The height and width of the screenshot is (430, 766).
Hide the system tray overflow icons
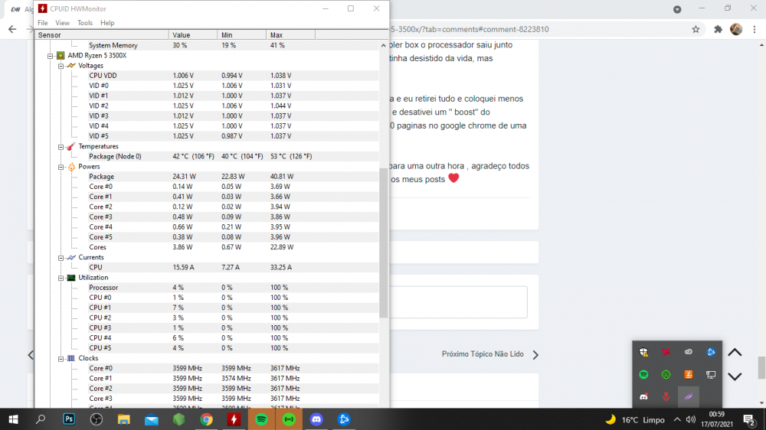[676, 419]
